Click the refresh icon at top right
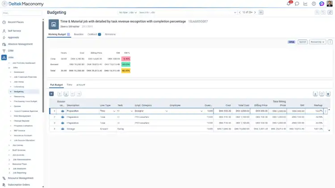This screenshot has height=188, width=335. (x=330, y=13)
